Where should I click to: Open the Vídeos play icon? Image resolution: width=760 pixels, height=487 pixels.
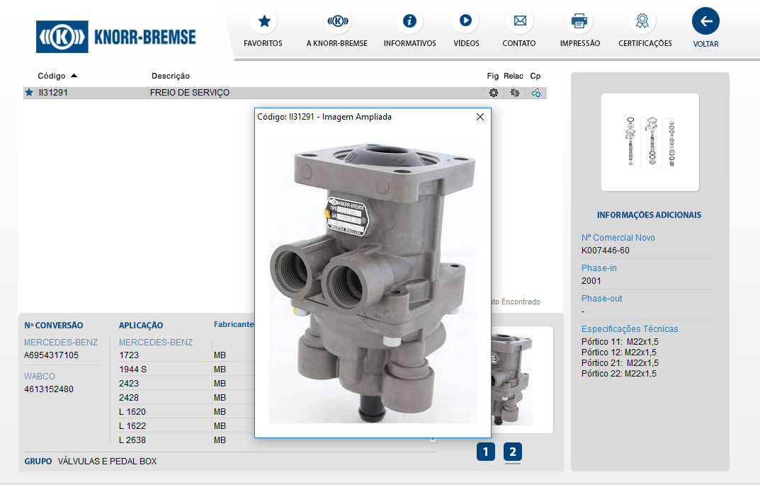click(x=466, y=21)
